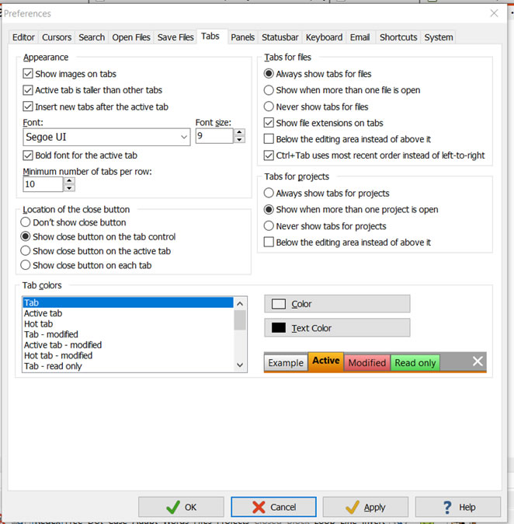Screen dimensions: 514x524
Task: Increase the font size with up arrow
Action: click(x=239, y=132)
